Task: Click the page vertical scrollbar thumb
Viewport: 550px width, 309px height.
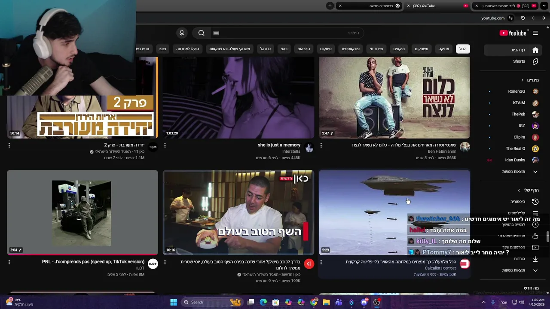Action: (x=547, y=237)
